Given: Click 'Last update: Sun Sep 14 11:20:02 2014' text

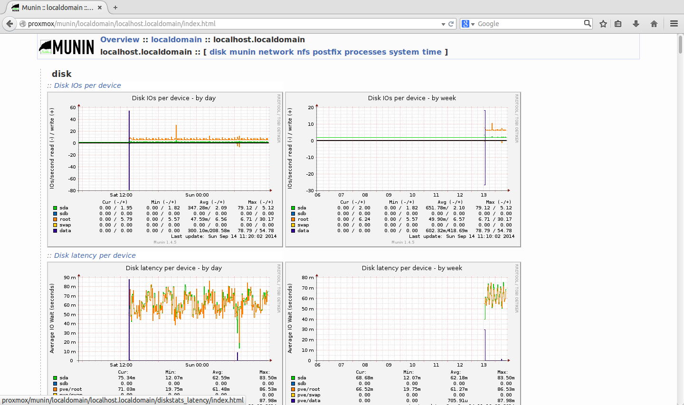Looking at the screenshot, I should point(224,236).
